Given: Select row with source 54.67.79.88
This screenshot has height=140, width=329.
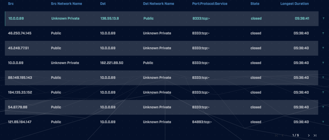Looking at the screenshot, I should pos(161,107).
